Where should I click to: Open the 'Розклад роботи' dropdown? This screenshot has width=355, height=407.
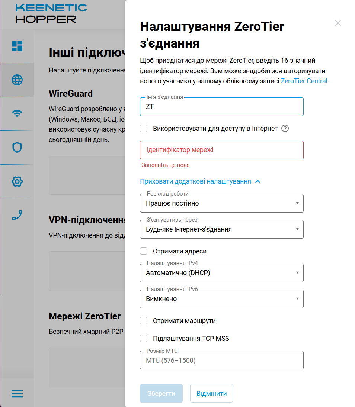coord(221,203)
